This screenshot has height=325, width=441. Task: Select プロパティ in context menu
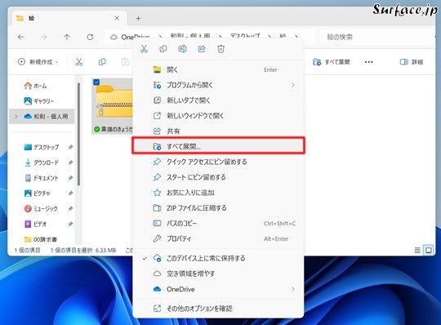tap(218, 238)
